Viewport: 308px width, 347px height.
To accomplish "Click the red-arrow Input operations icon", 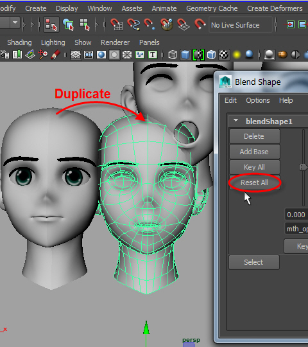I will tap(289, 24).
